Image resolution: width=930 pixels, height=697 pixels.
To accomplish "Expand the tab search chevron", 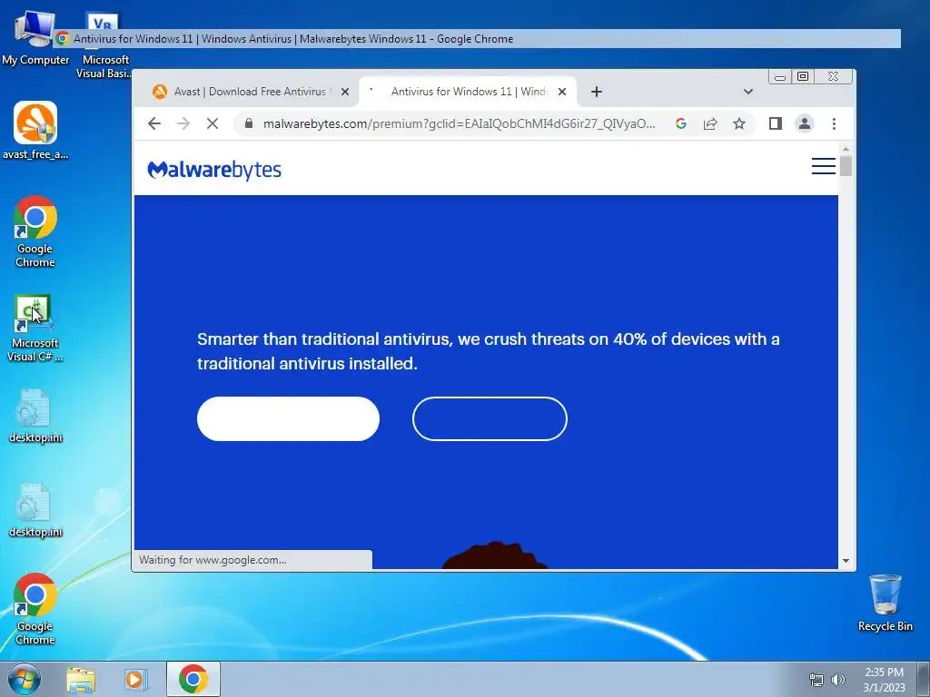I will pos(748,92).
